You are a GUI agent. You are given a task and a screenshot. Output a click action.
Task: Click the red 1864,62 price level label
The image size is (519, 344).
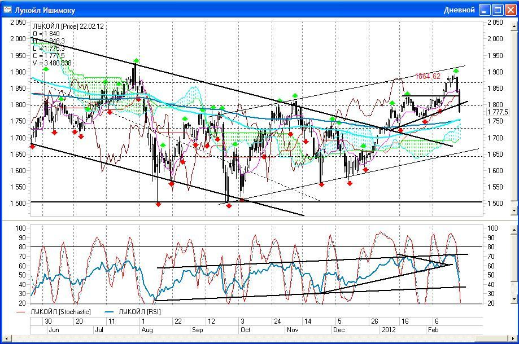click(428, 76)
